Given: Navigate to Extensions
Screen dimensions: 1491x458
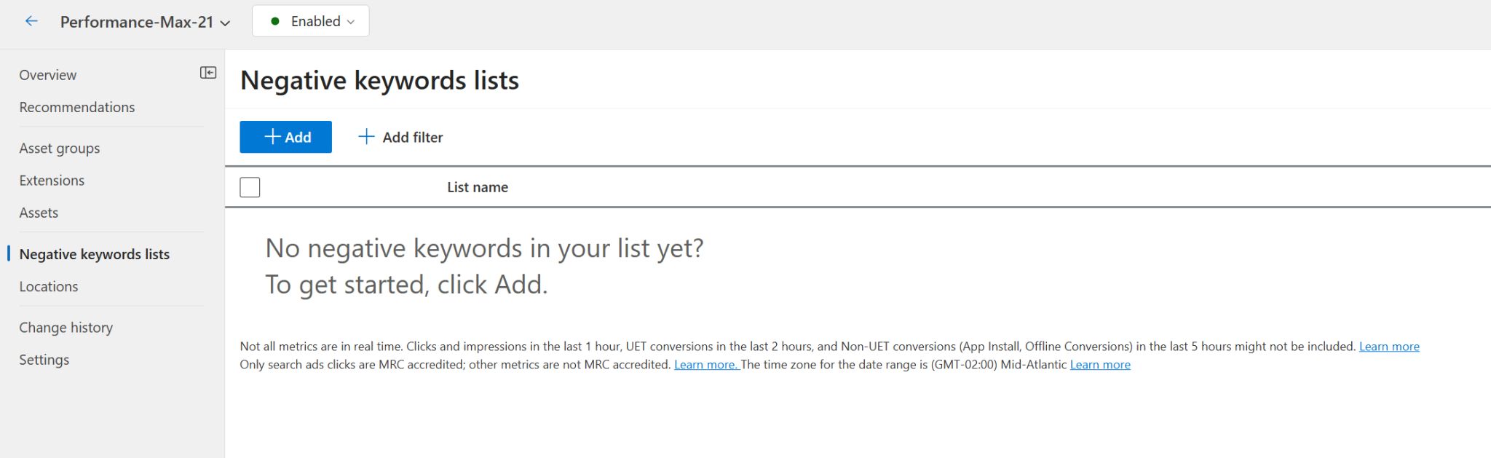Looking at the screenshot, I should [52, 181].
